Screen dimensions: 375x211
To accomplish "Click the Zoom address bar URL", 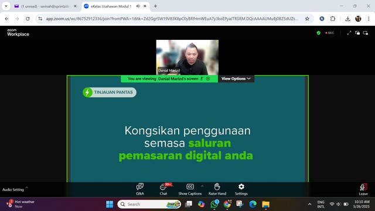I will pyautogui.click(x=172, y=19).
